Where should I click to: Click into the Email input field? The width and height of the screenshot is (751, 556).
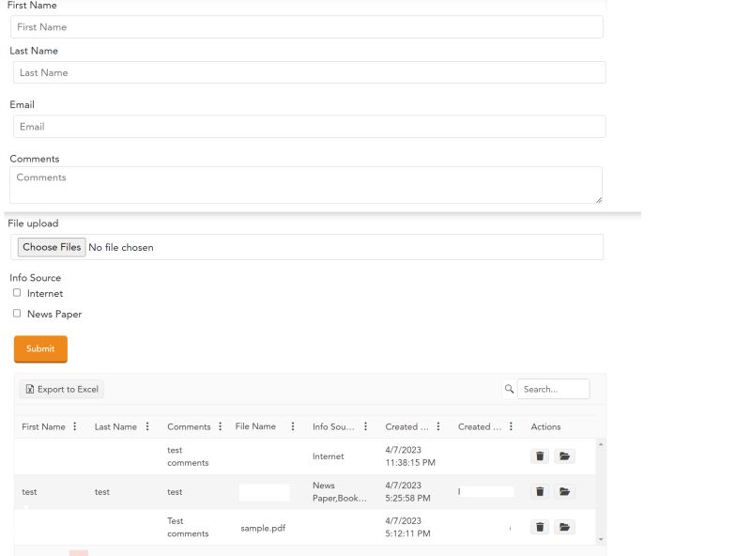[x=309, y=127]
